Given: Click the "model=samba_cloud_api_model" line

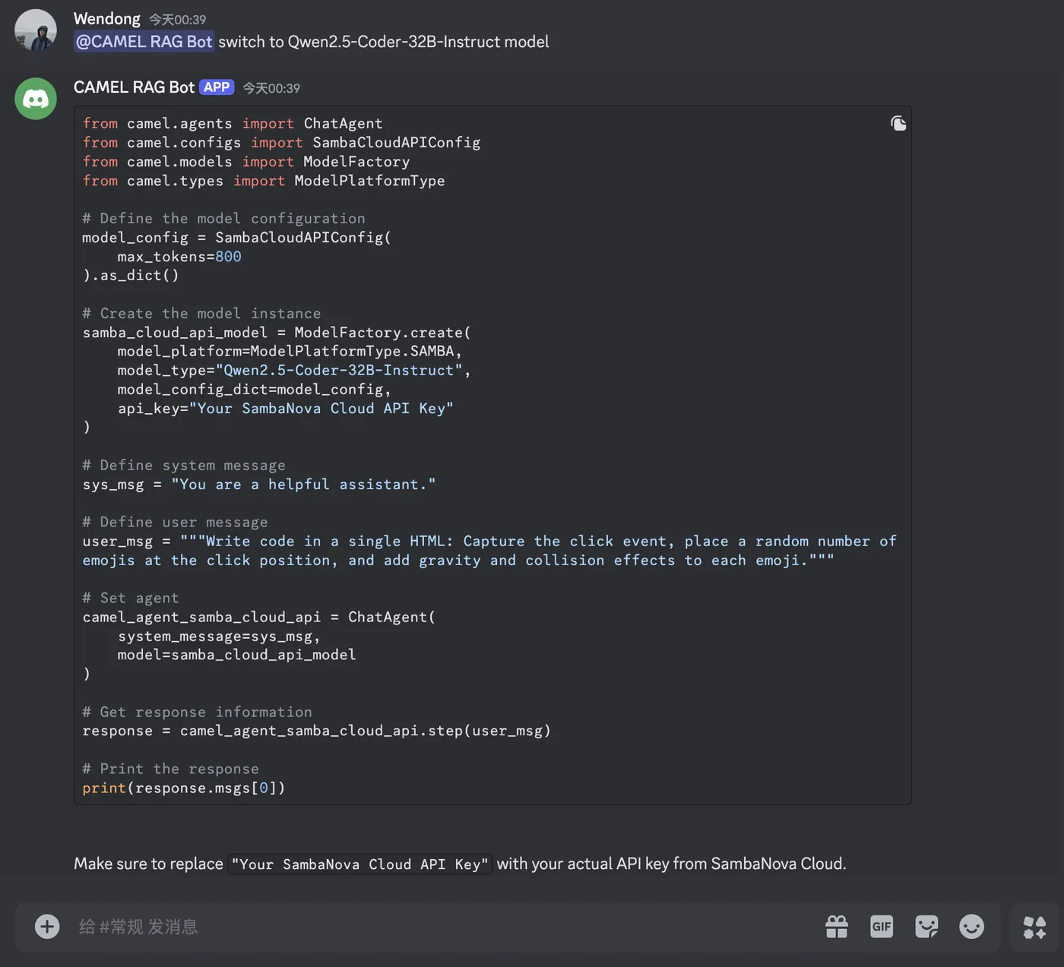Looking at the screenshot, I should click(x=236, y=655).
